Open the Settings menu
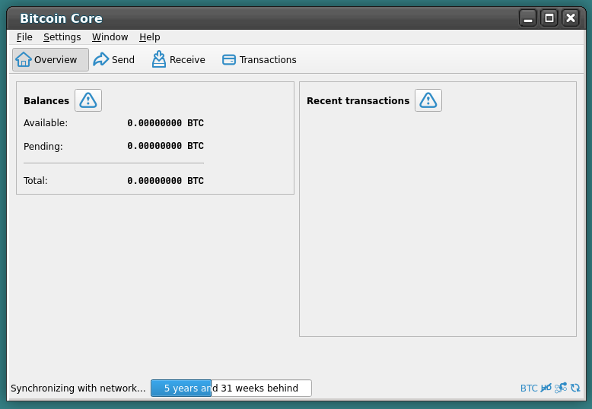 point(62,36)
